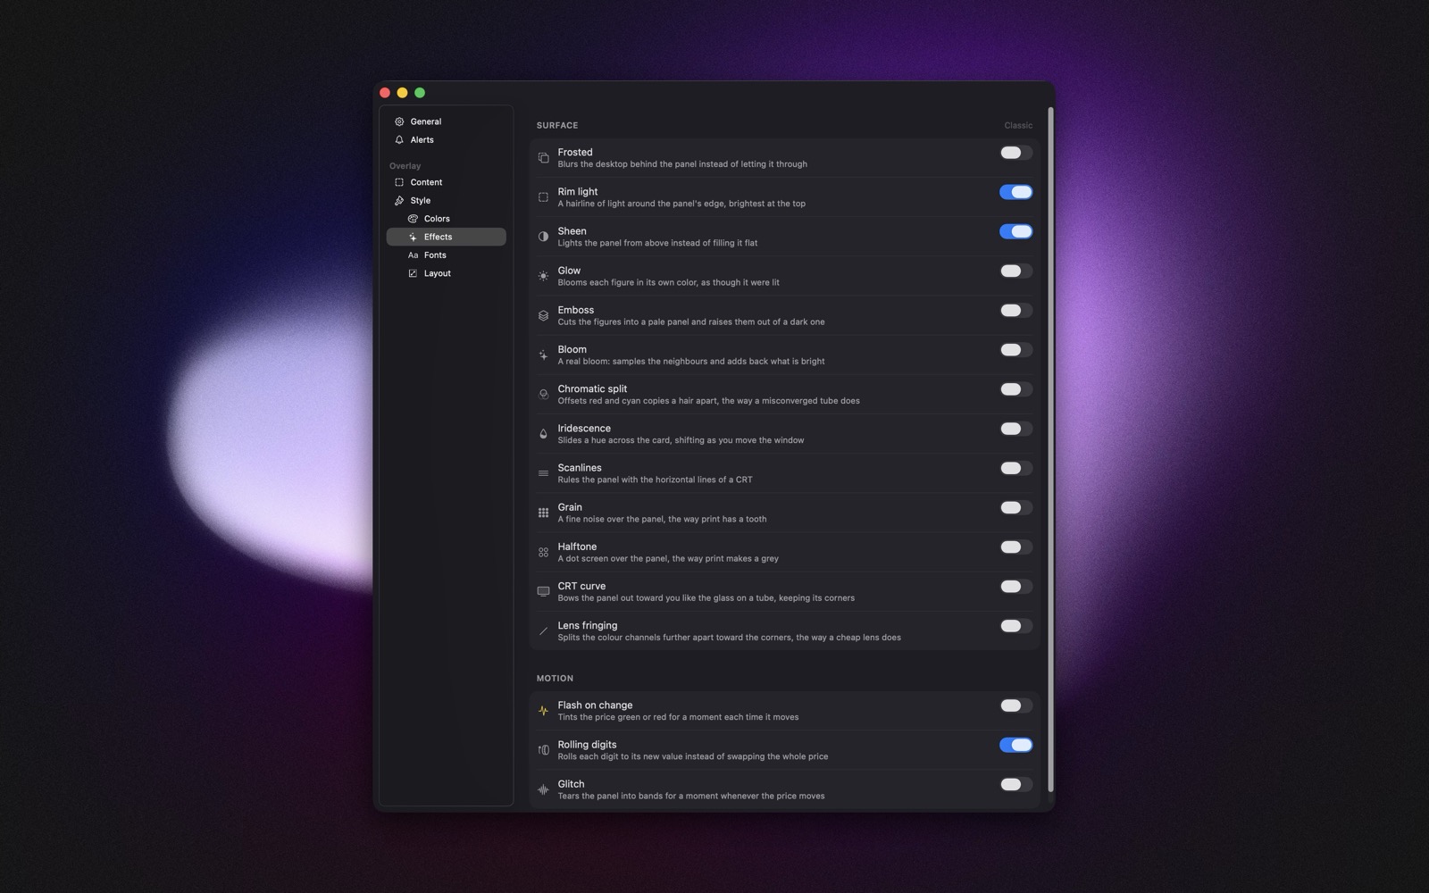This screenshot has width=1429, height=893.
Task: Click the Rim light dashed-square icon
Action: pyautogui.click(x=543, y=197)
